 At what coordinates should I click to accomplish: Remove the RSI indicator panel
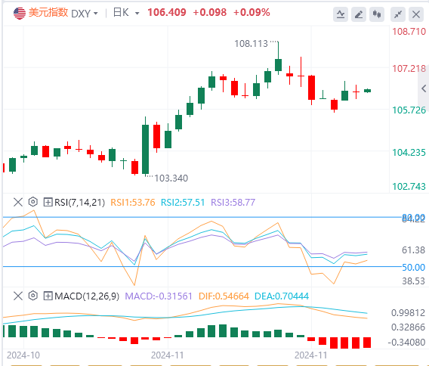18,203
